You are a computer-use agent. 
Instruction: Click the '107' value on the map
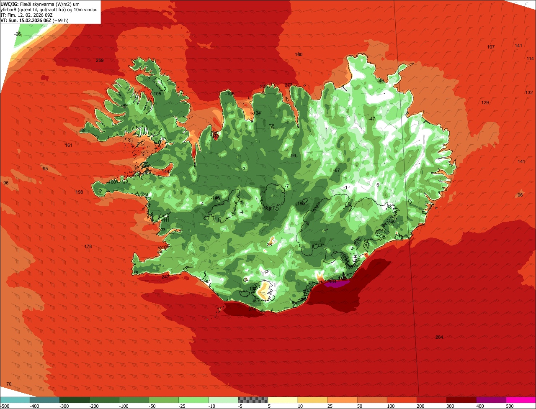pyautogui.click(x=491, y=47)
